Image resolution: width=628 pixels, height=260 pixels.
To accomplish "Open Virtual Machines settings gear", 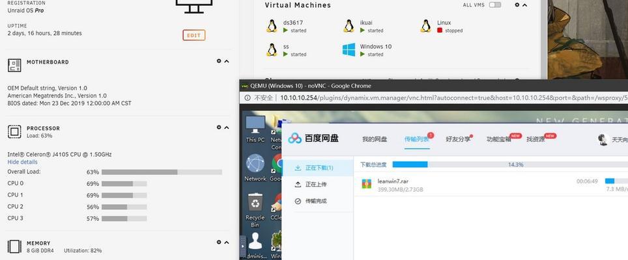I will click(x=517, y=5).
